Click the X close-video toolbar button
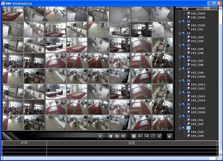Image resolution: width=223 pixels, height=161 pixels. [x=100, y=136]
